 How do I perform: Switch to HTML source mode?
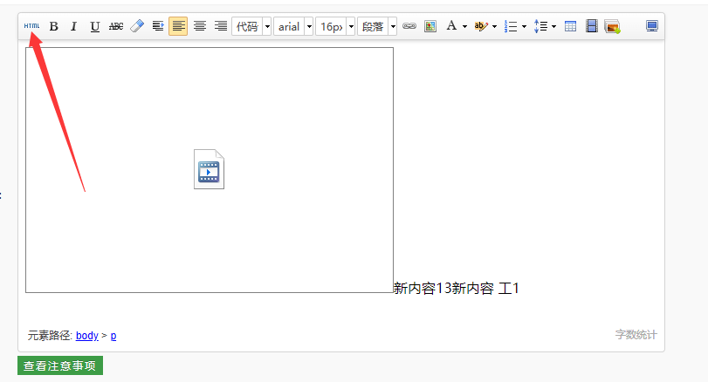(31, 26)
